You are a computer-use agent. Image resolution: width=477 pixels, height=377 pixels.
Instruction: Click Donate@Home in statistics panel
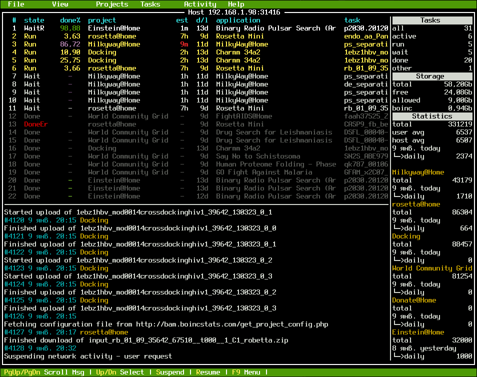[414, 300]
